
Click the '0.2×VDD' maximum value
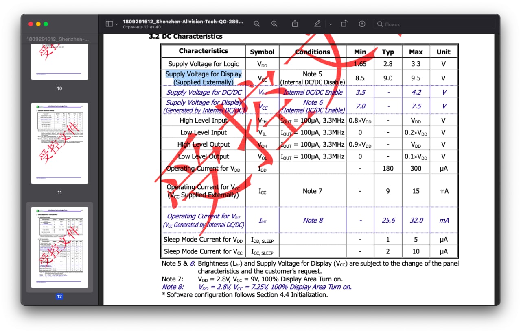[x=416, y=133]
